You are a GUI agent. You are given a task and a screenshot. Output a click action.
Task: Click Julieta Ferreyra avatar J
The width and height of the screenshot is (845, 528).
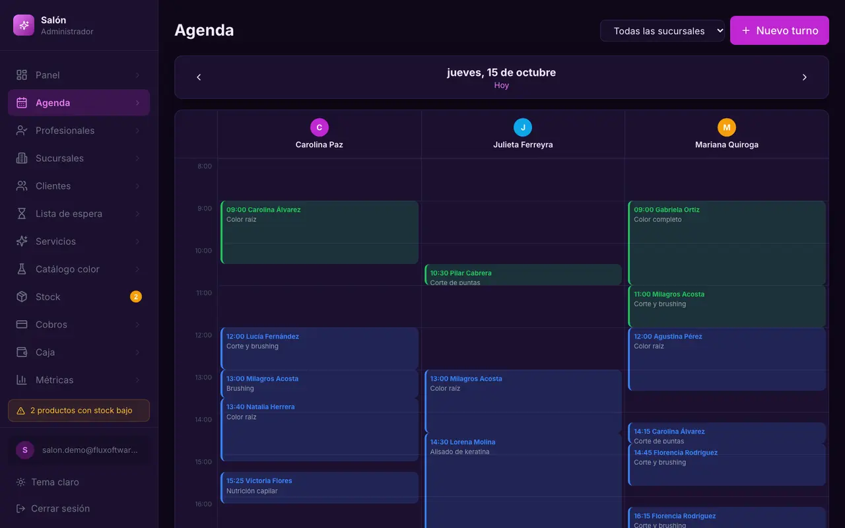(x=523, y=127)
